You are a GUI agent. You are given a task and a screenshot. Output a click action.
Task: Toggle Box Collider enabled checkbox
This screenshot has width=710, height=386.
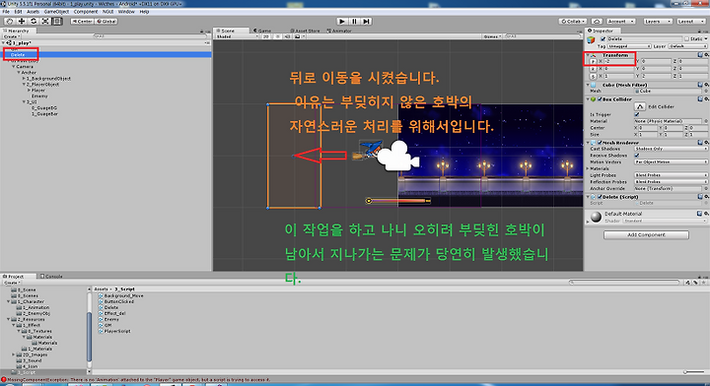click(x=600, y=99)
